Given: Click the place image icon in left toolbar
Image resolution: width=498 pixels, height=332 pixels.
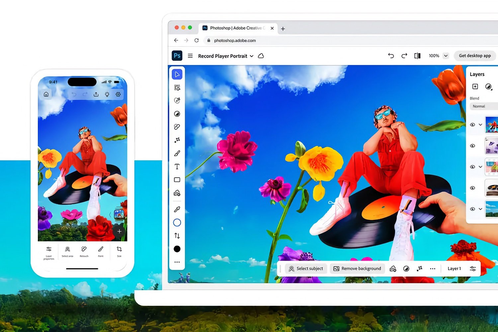Looking at the screenshot, I should [x=177, y=193].
